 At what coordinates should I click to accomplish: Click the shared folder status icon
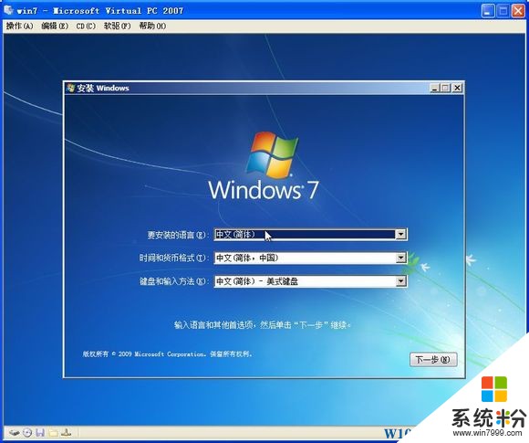[x=53, y=432]
